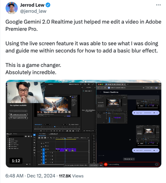166x183 pixels.
Task: Toggle linked selection in timeline header
Action: (45, 138)
